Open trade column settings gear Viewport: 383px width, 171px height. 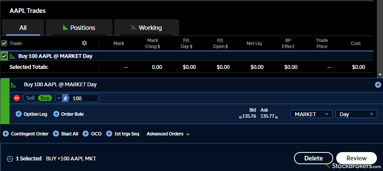[84, 43]
